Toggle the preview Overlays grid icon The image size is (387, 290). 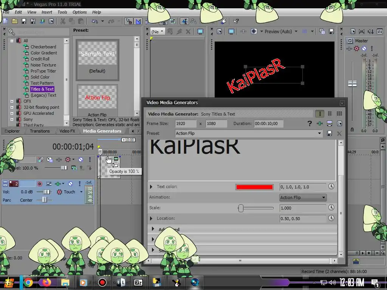[305, 31]
